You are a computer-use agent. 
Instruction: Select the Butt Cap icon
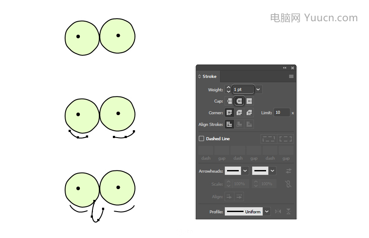pos(230,101)
